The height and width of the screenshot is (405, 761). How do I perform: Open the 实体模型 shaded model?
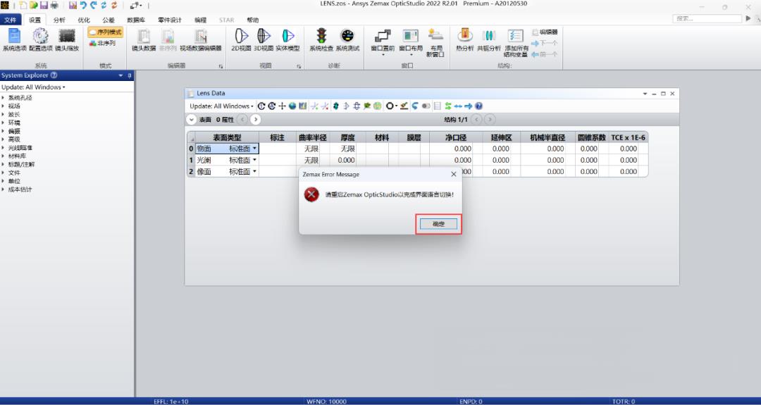tap(287, 39)
